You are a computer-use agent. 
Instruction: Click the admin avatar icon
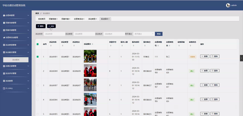click(228, 5)
